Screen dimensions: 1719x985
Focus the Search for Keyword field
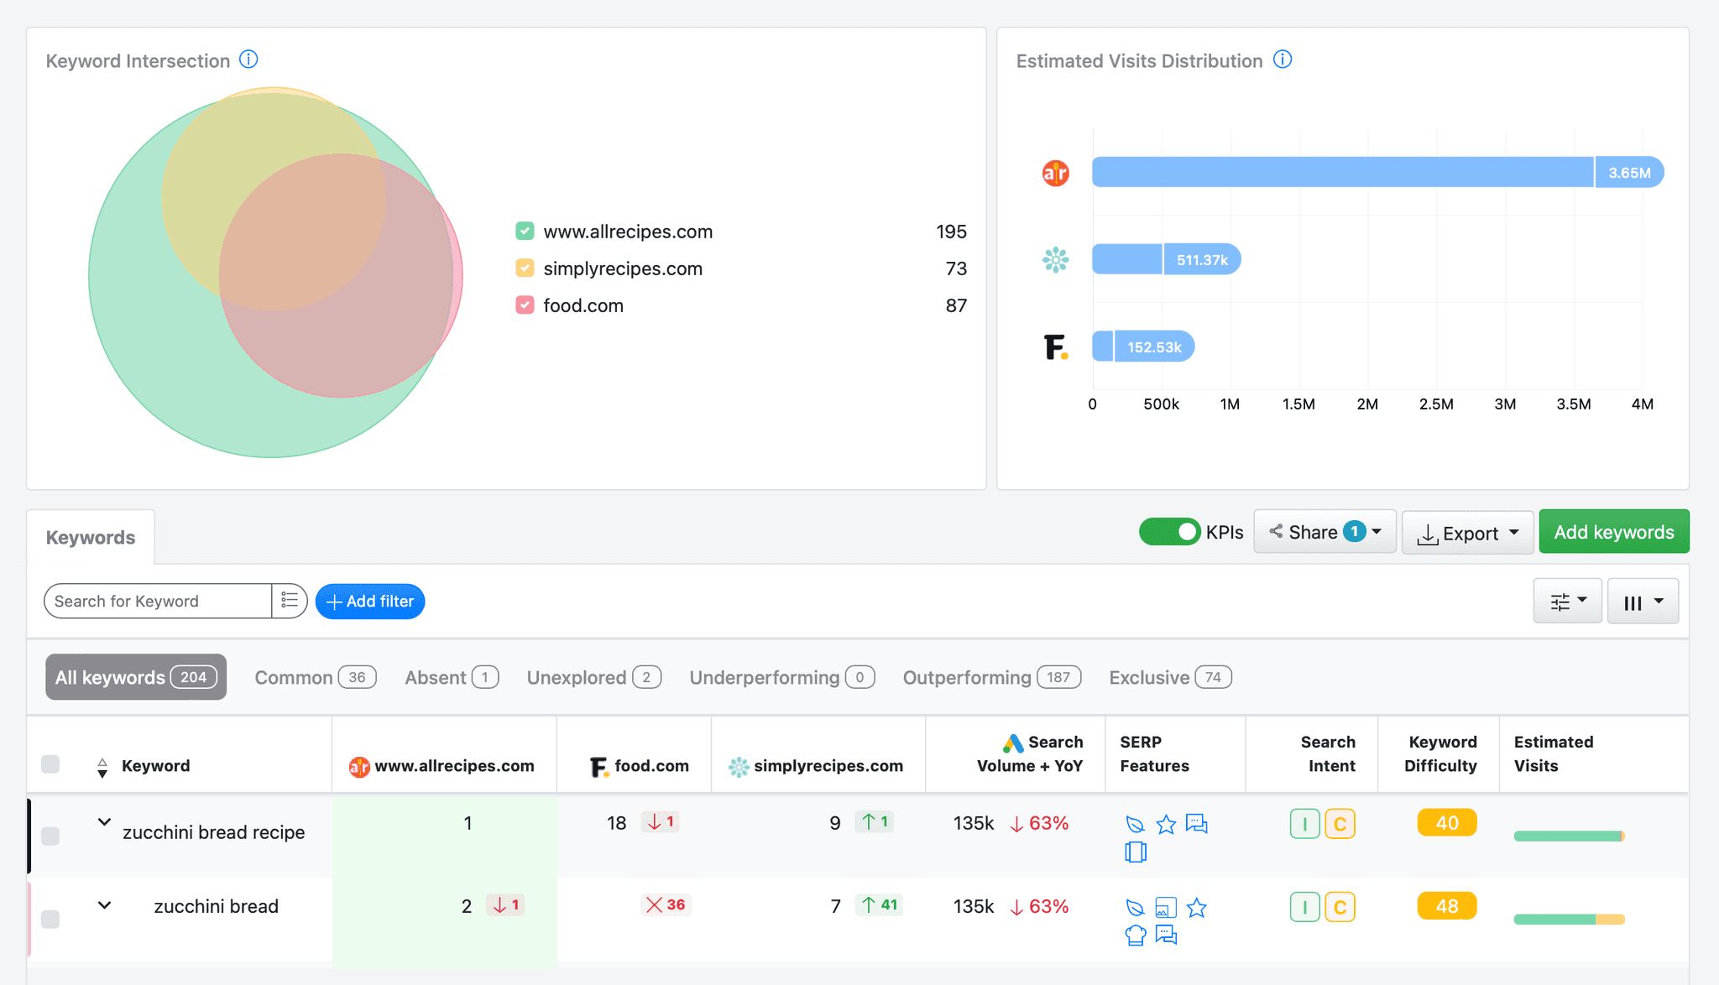click(158, 601)
